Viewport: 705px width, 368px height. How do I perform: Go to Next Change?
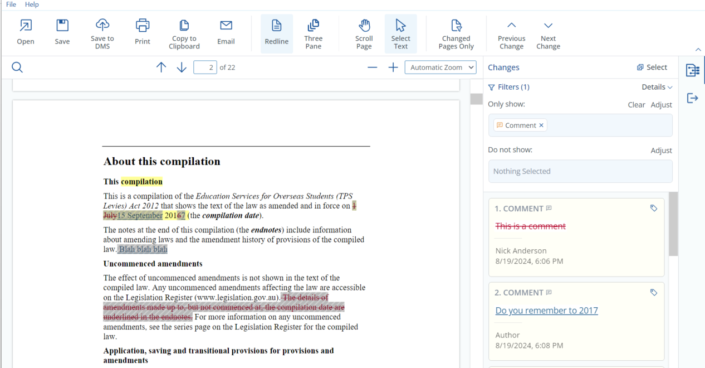point(549,33)
